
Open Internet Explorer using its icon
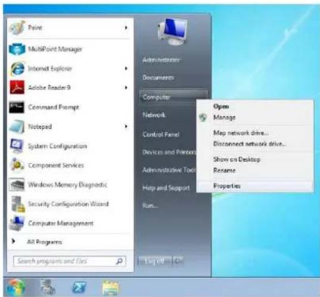pyautogui.click(x=17, y=69)
